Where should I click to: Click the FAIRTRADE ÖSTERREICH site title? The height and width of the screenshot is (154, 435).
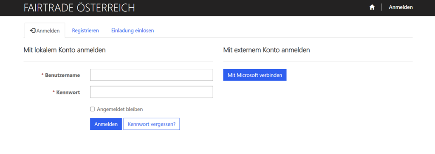click(79, 8)
